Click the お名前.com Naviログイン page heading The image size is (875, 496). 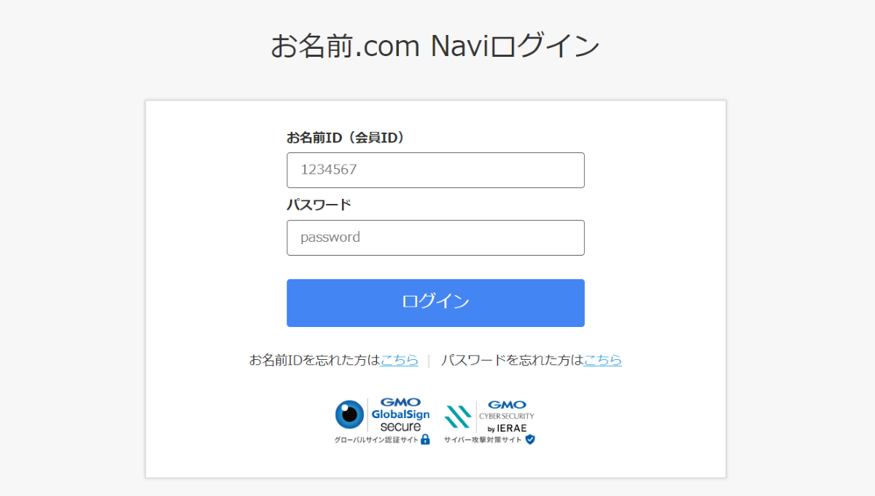[x=435, y=46]
